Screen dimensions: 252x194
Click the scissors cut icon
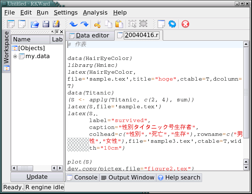(x=97, y=24)
